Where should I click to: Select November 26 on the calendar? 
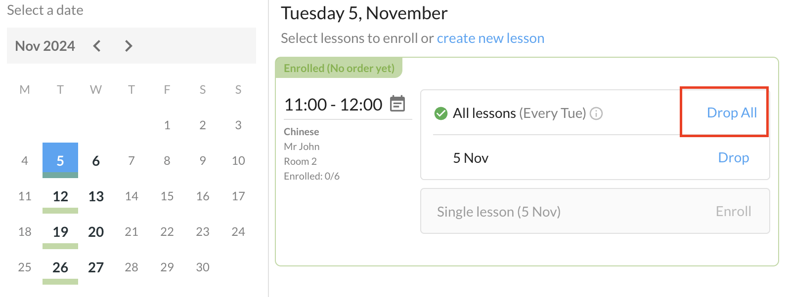click(x=60, y=267)
